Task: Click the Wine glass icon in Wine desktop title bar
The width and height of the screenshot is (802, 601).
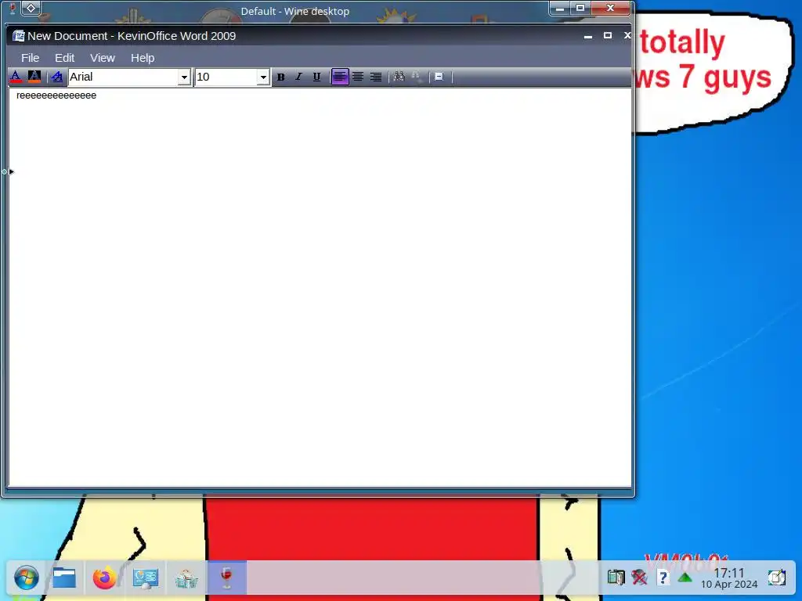Action: coord(13,9)
